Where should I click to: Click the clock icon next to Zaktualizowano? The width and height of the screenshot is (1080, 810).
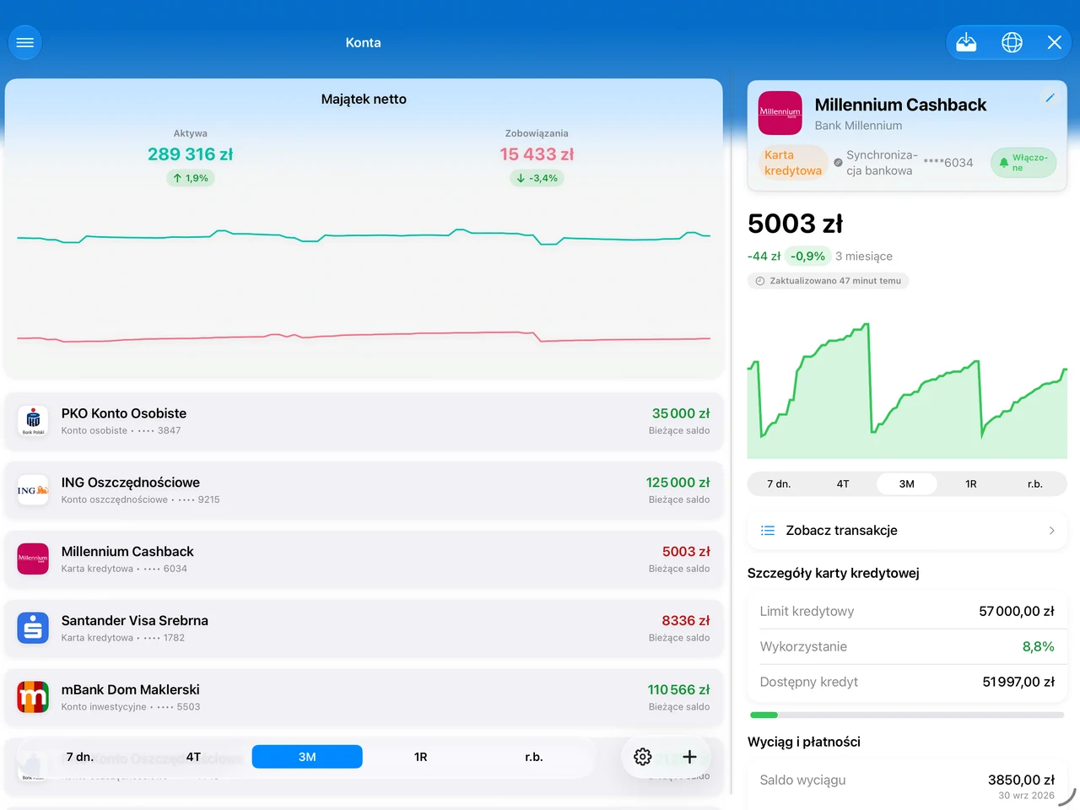tap(760, 281)
